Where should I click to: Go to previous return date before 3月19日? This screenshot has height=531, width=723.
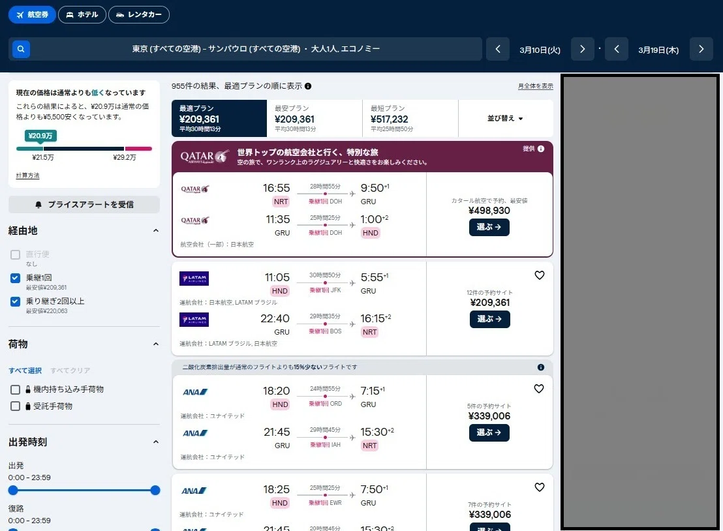click(x=617, y=49)
